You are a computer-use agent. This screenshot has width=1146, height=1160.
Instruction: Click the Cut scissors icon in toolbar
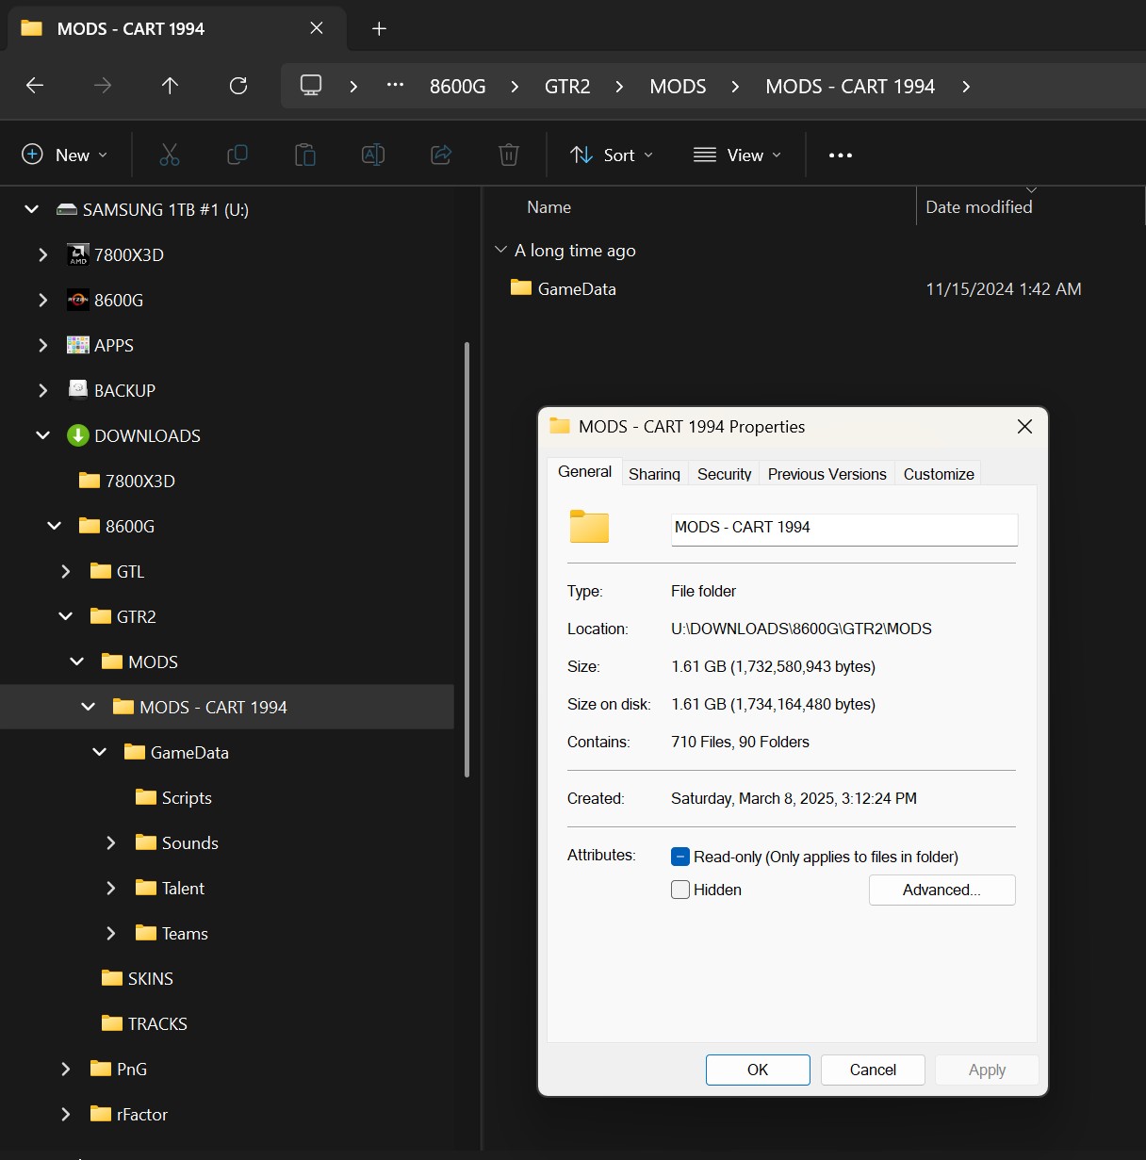coord(170,155)
